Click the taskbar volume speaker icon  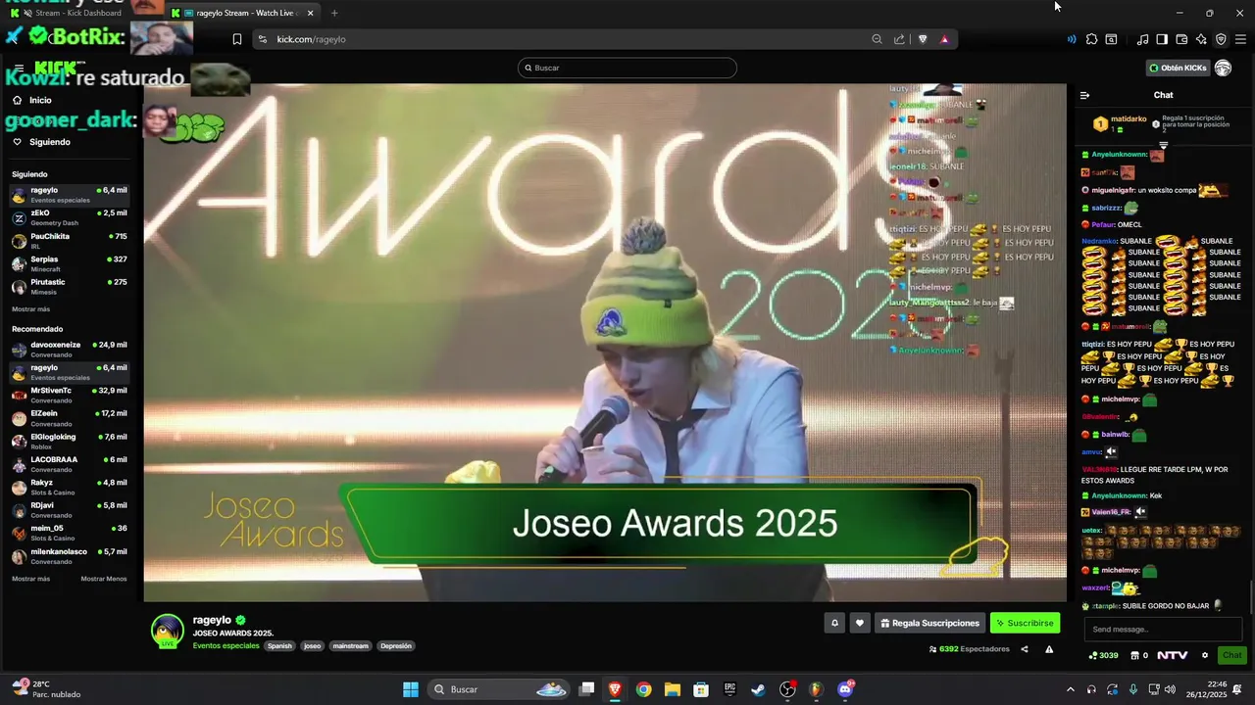pos(1170,689)
